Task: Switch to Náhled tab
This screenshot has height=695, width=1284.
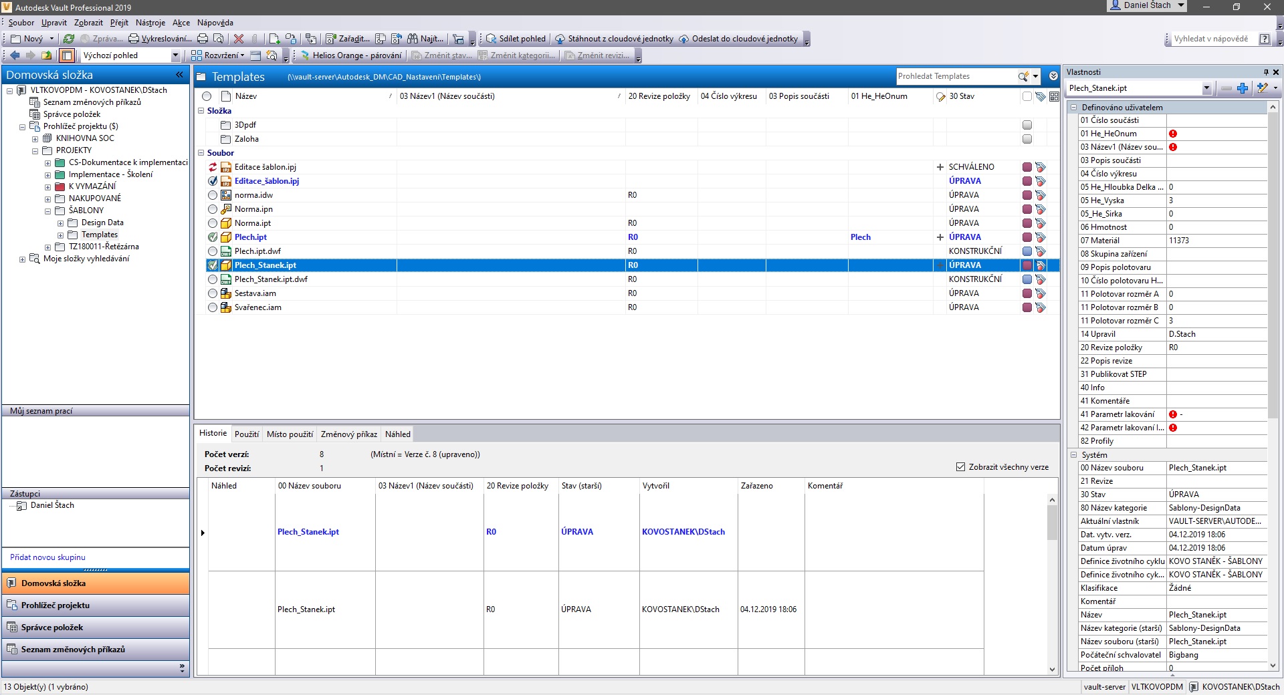Action: (x=398, y=434)
